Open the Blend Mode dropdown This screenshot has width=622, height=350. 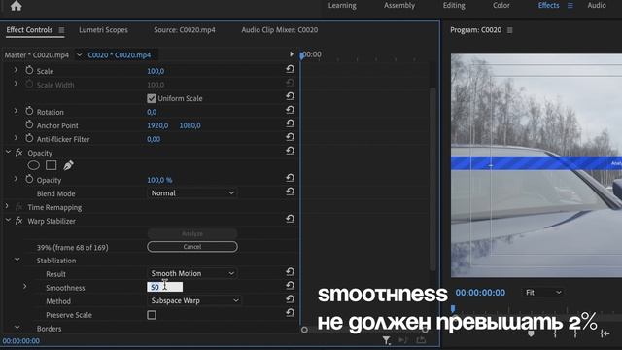(x=192, y=193)
